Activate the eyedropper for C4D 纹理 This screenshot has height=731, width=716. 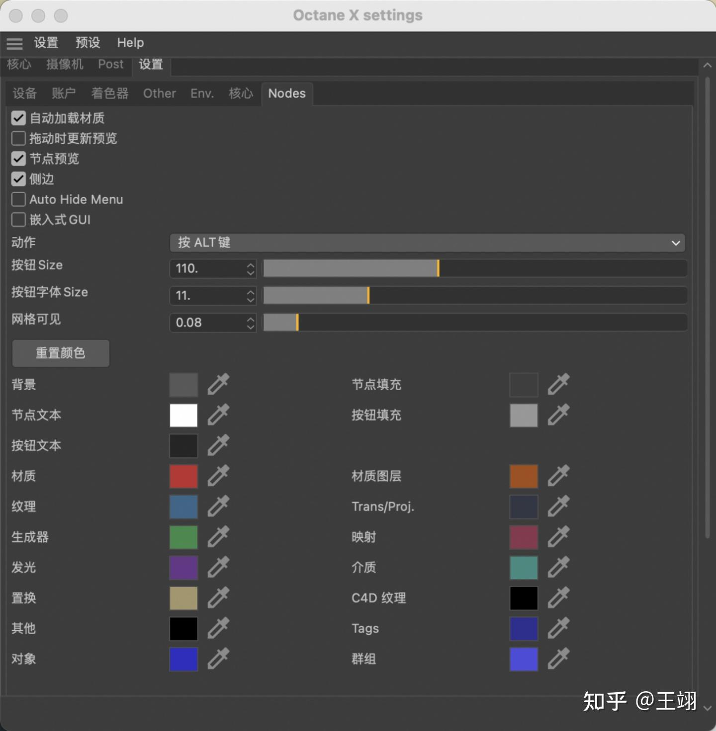558,598
